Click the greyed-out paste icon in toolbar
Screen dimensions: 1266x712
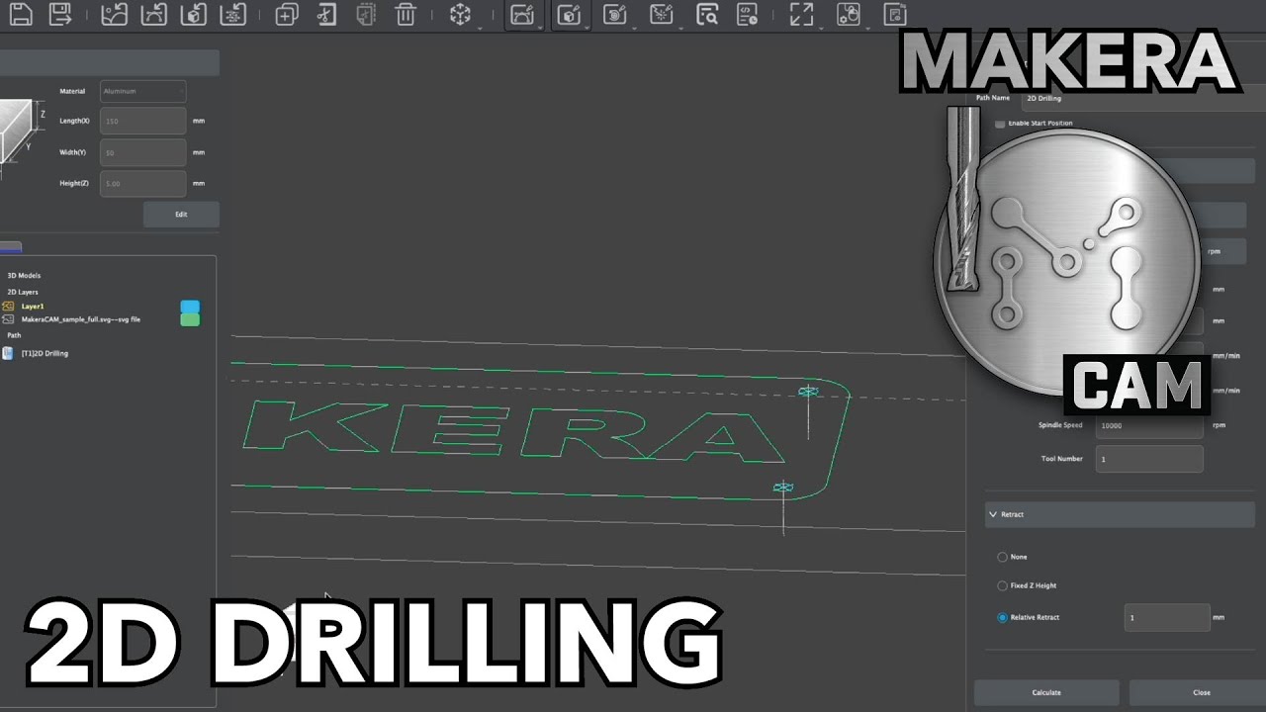[x=366, y=14]
